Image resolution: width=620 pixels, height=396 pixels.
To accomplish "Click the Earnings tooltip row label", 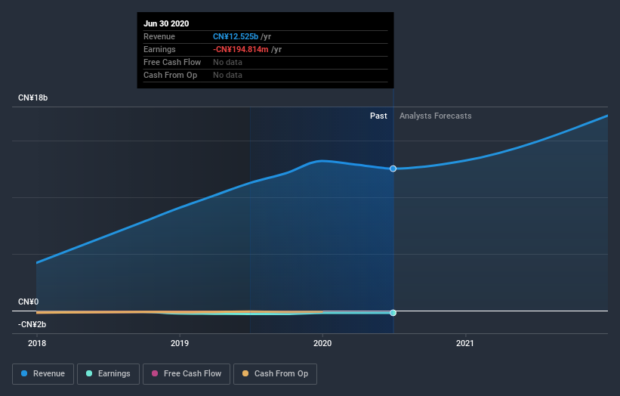I will pos(159,49).
